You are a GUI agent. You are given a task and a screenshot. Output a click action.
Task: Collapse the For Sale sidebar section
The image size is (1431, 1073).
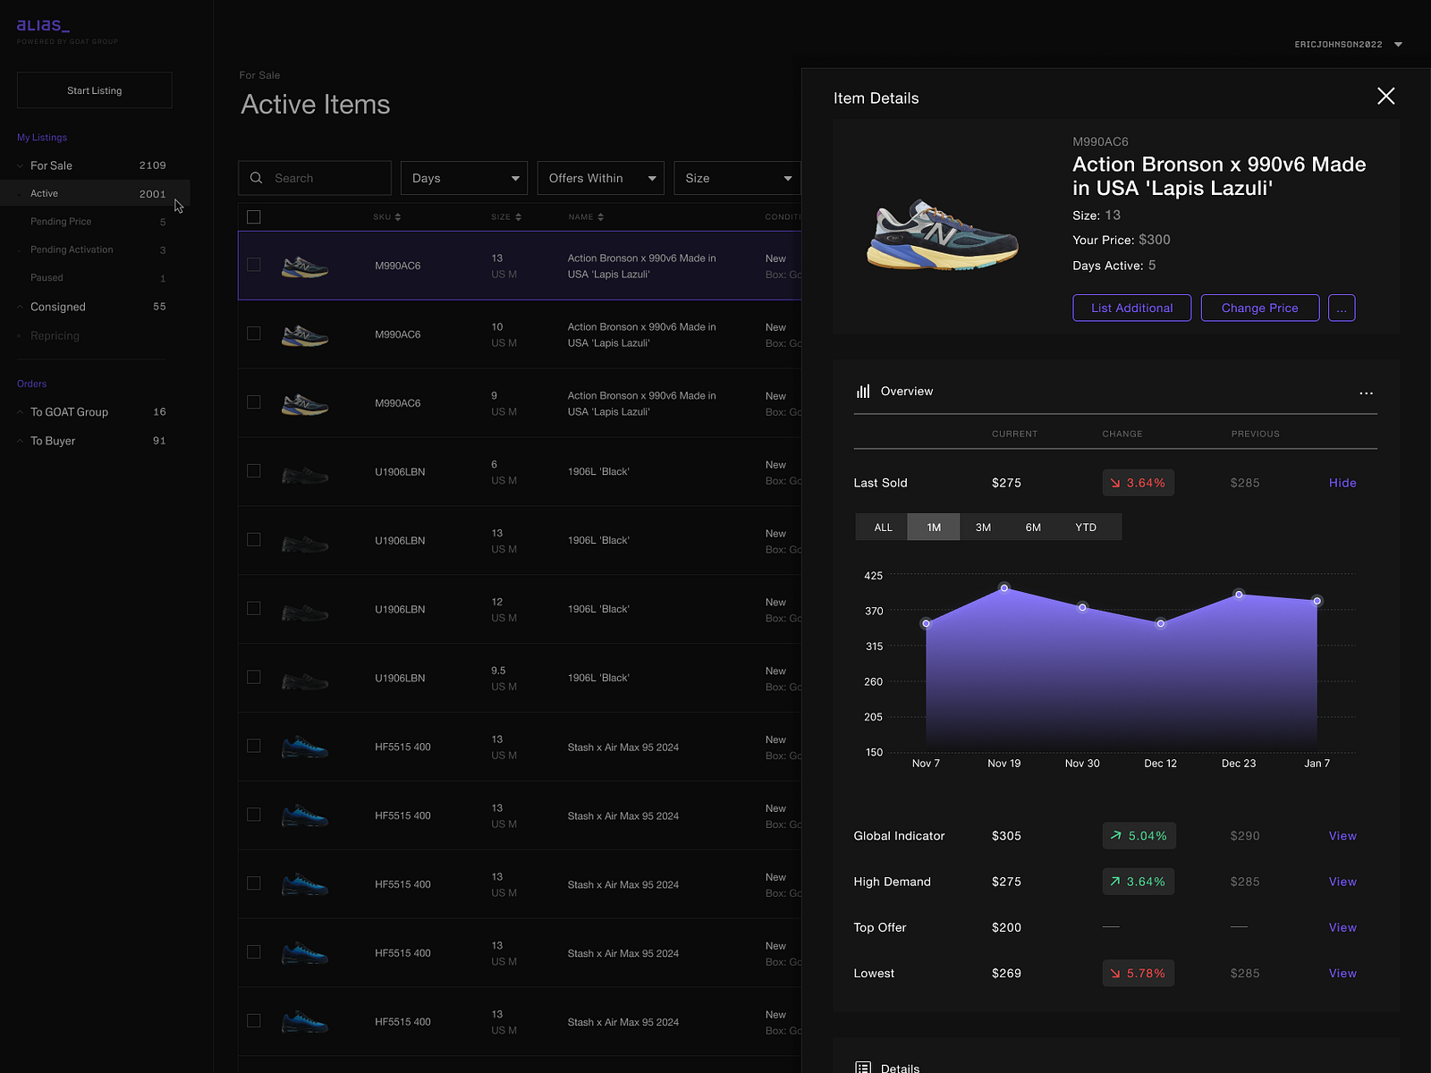[20, 165]
